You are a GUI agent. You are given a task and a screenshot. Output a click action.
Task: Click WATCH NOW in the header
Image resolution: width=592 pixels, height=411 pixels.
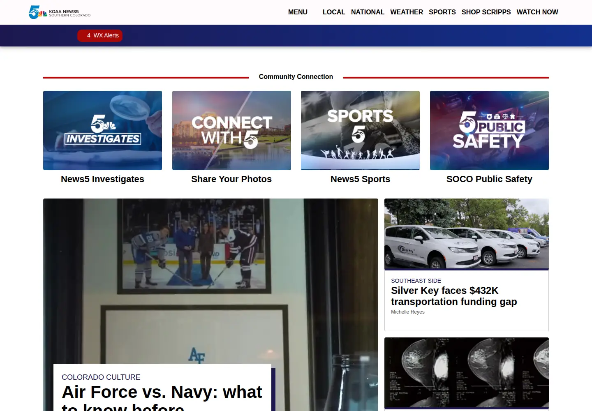point(537,12)
